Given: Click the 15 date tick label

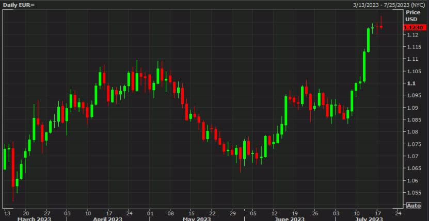Looking at the screenshot, I should (x=192, y=213).
